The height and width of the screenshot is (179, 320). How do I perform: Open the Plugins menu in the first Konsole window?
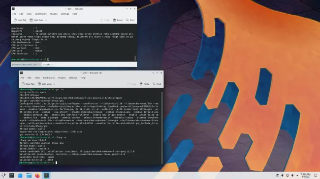(x=54, y=14)
